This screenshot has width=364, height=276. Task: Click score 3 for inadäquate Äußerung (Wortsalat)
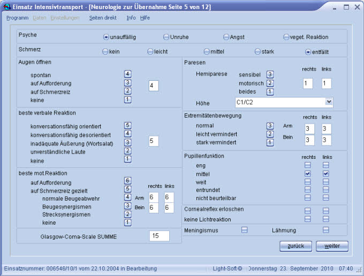pyautogui.click(x=128, y=143)
